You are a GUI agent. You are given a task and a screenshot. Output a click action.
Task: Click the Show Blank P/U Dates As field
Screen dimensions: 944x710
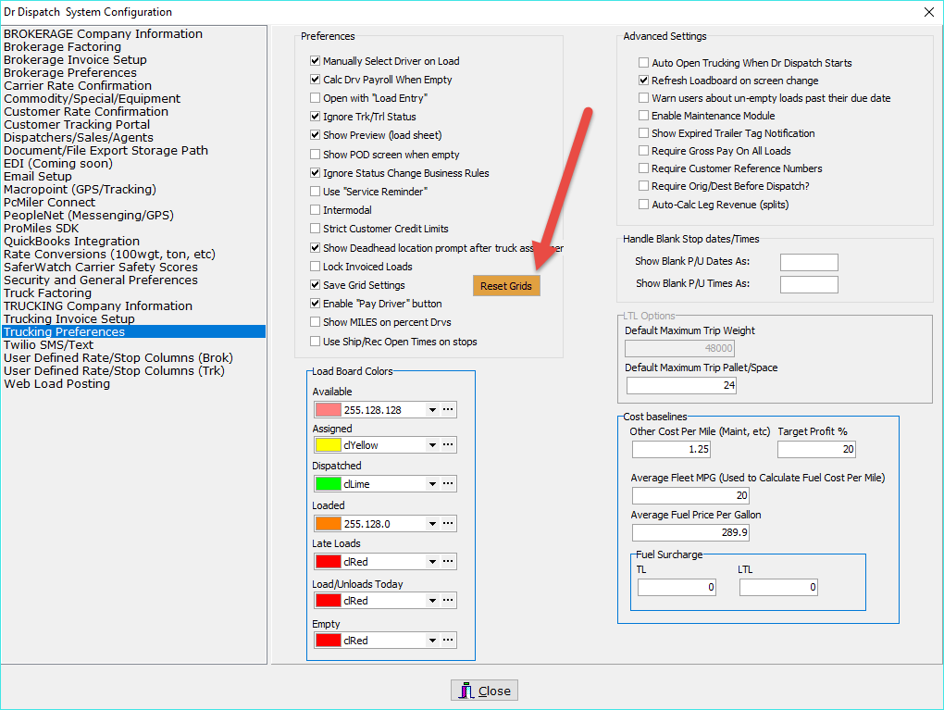point(809,262)
